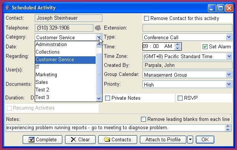The image size is (237, 150).
Task: Click the Telephone field (310) 329-1906
Action: (x=64, y=28)
